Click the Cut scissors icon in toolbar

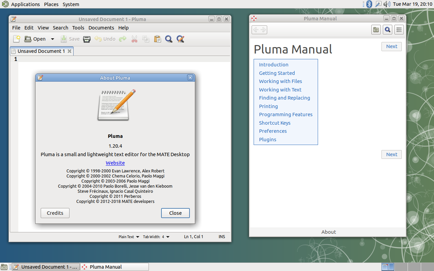[x=134, y=39]
